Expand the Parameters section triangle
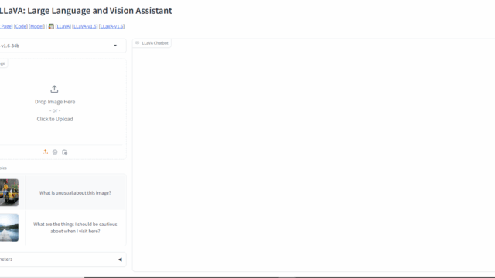 [x=120, y=259]
